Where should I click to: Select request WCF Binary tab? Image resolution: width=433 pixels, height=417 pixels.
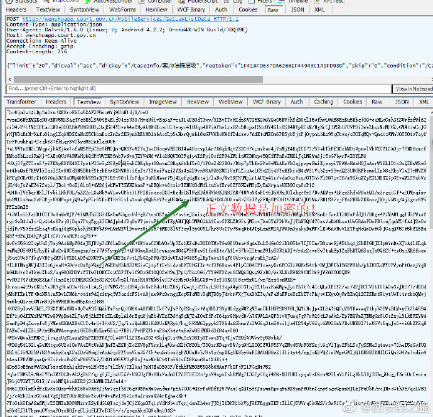click(191, 9)
